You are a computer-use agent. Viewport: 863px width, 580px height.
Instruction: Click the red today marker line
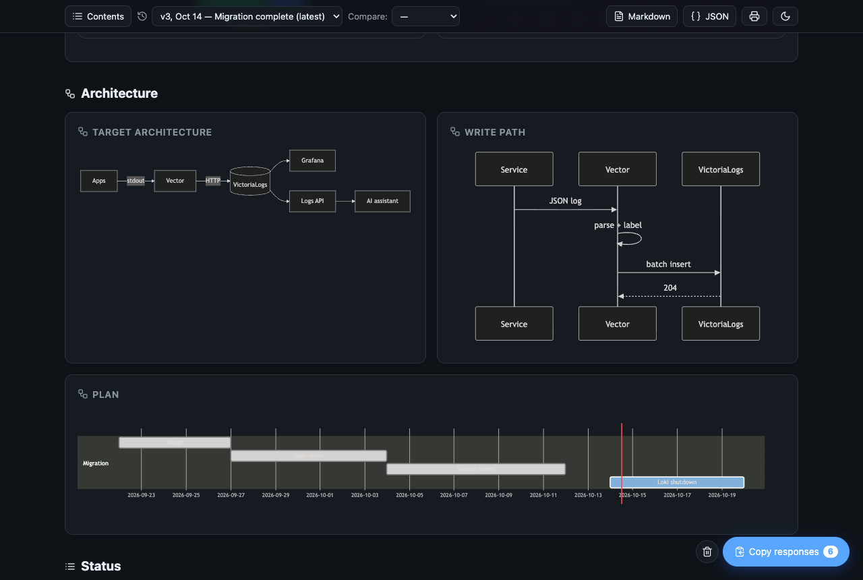click(622, 463)
